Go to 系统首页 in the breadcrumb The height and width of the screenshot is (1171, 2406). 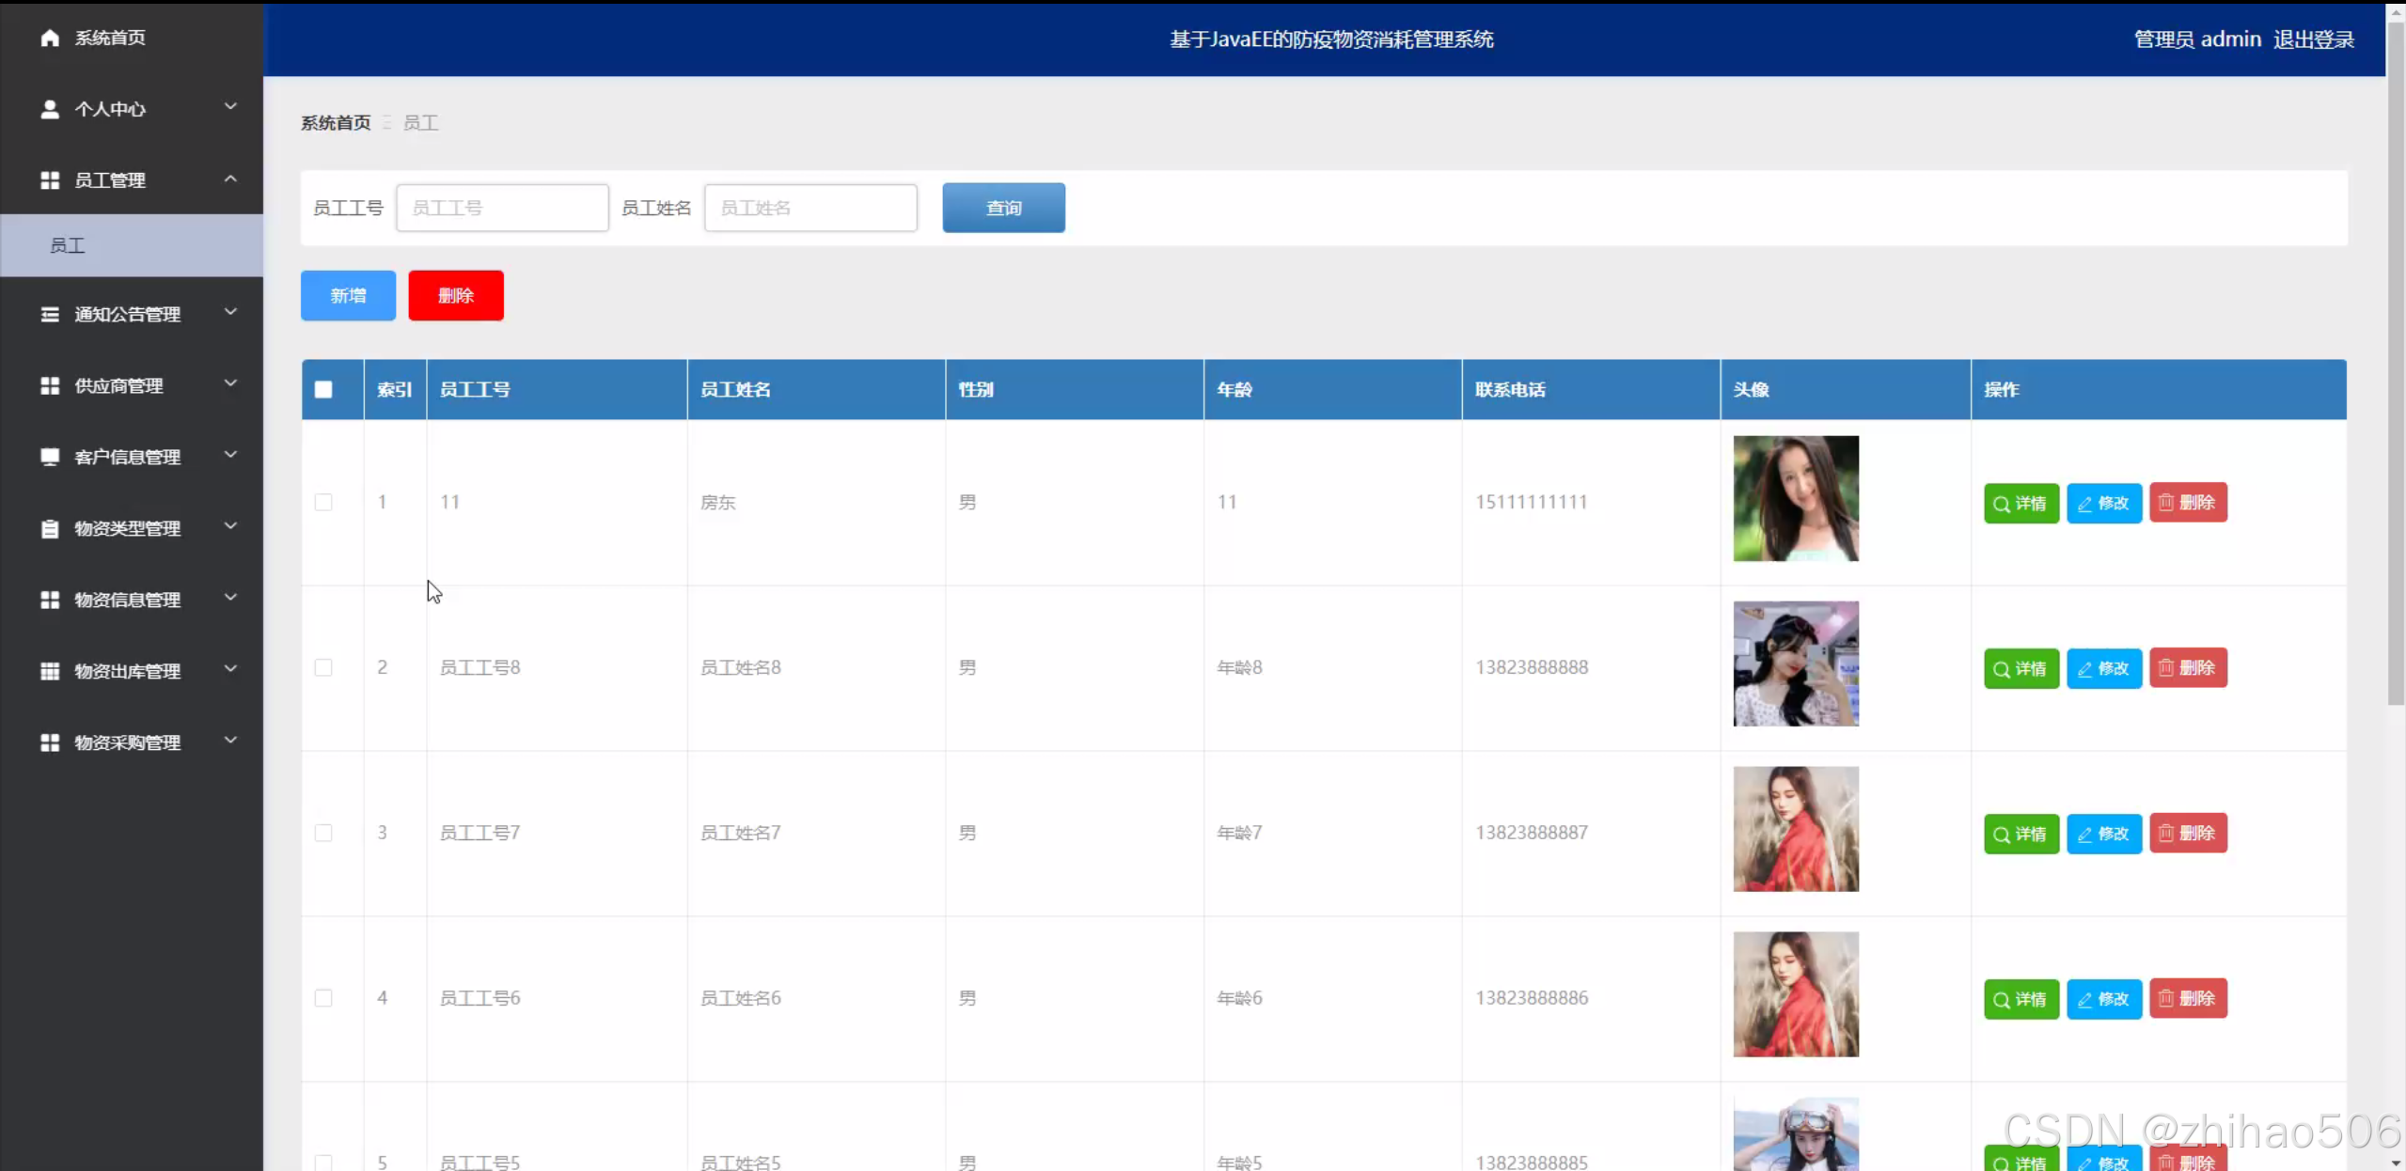click(x=336, y=123)
